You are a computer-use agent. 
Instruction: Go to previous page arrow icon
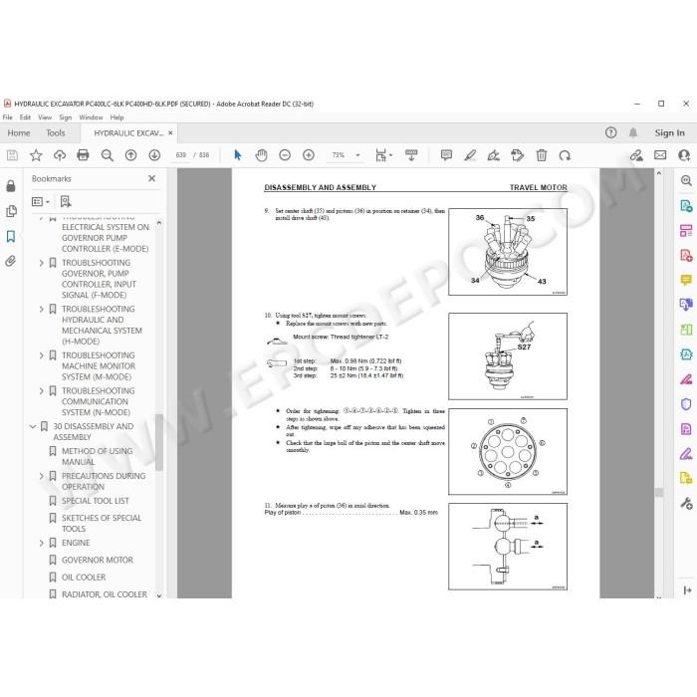point(130,155)
